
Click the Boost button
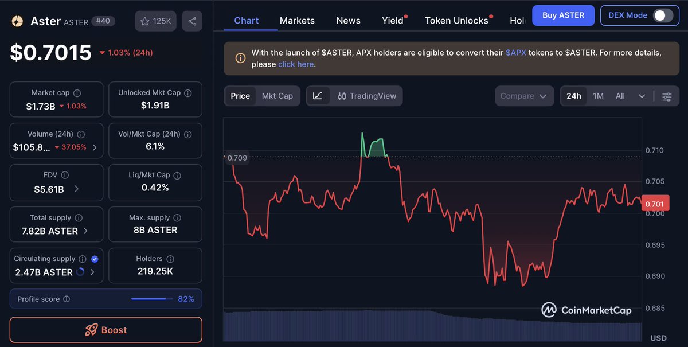106,330
